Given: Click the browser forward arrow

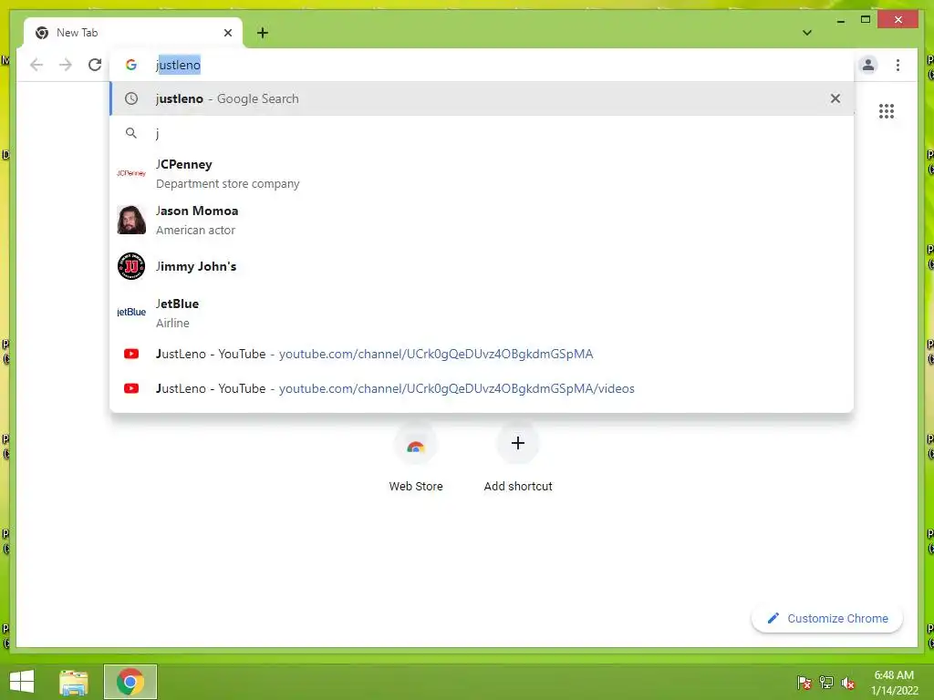Looking at the screenshot, I should 66,65.
